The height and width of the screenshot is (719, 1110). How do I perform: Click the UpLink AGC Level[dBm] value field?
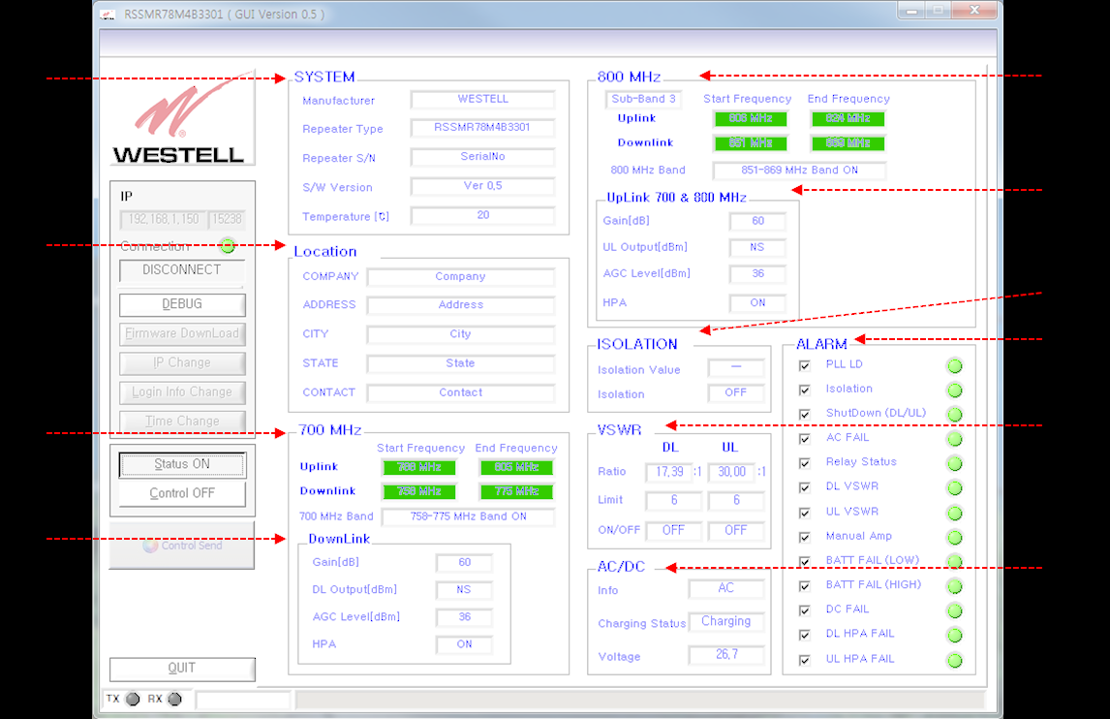click(x=757, y=274)
